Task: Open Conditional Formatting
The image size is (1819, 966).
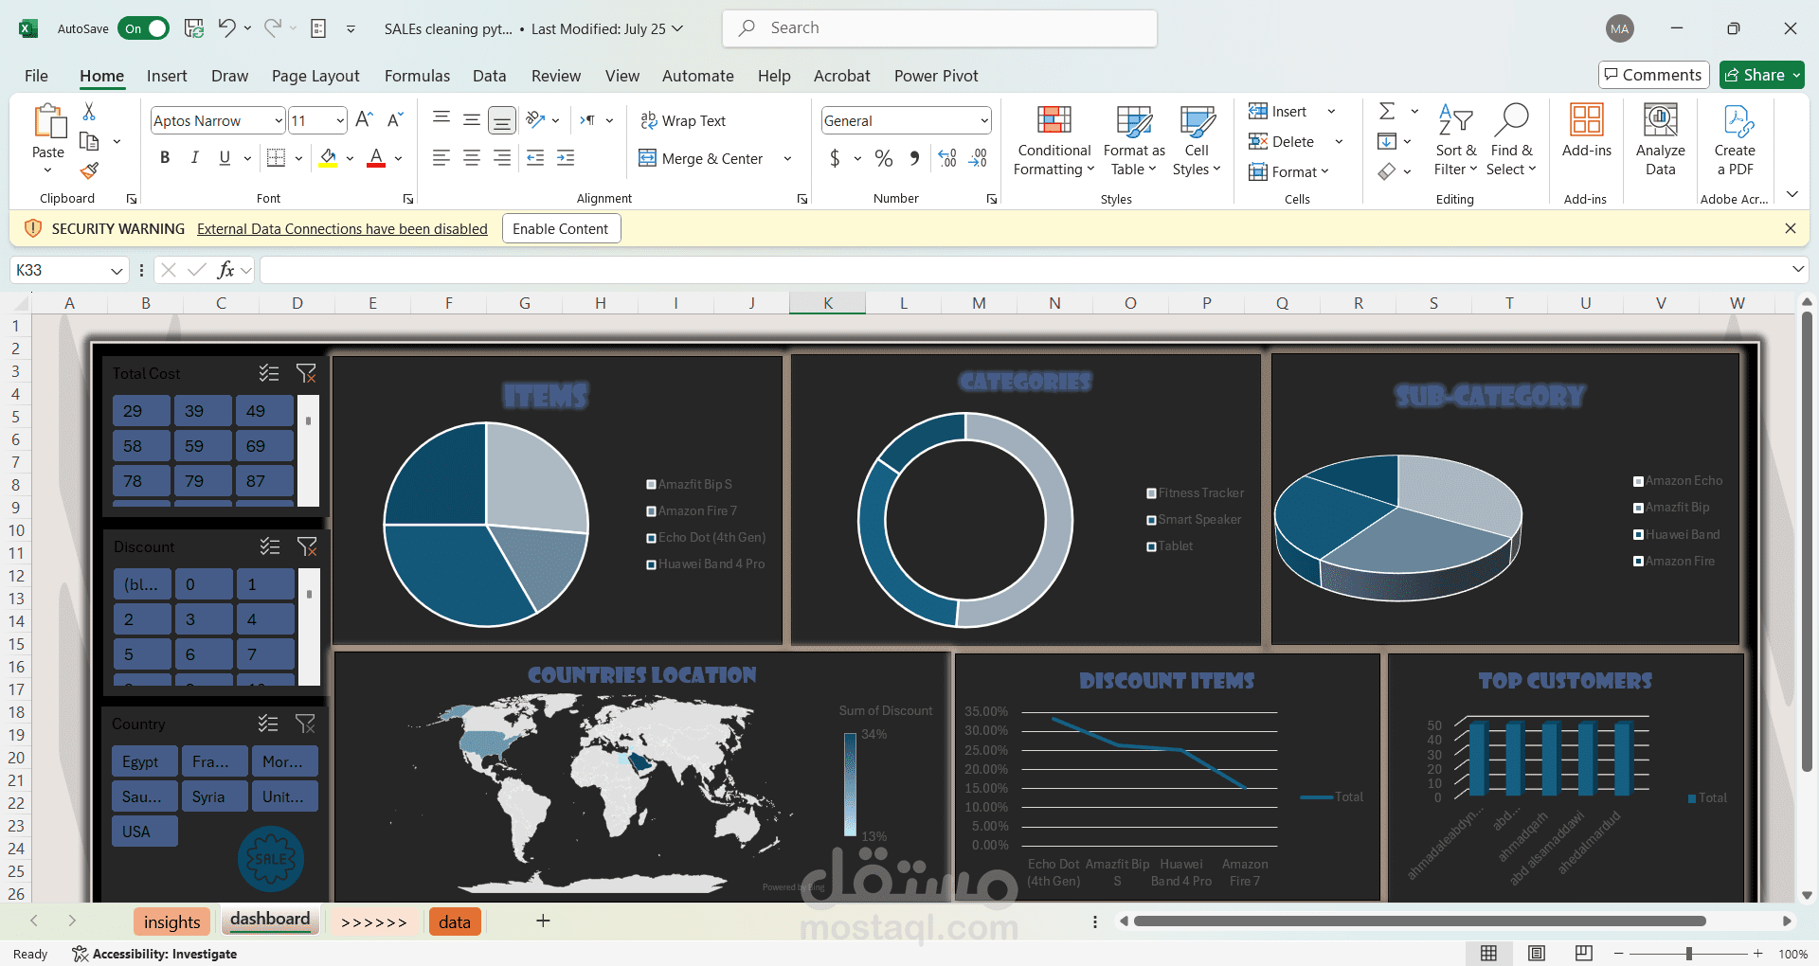Action: coord(1054,141)
